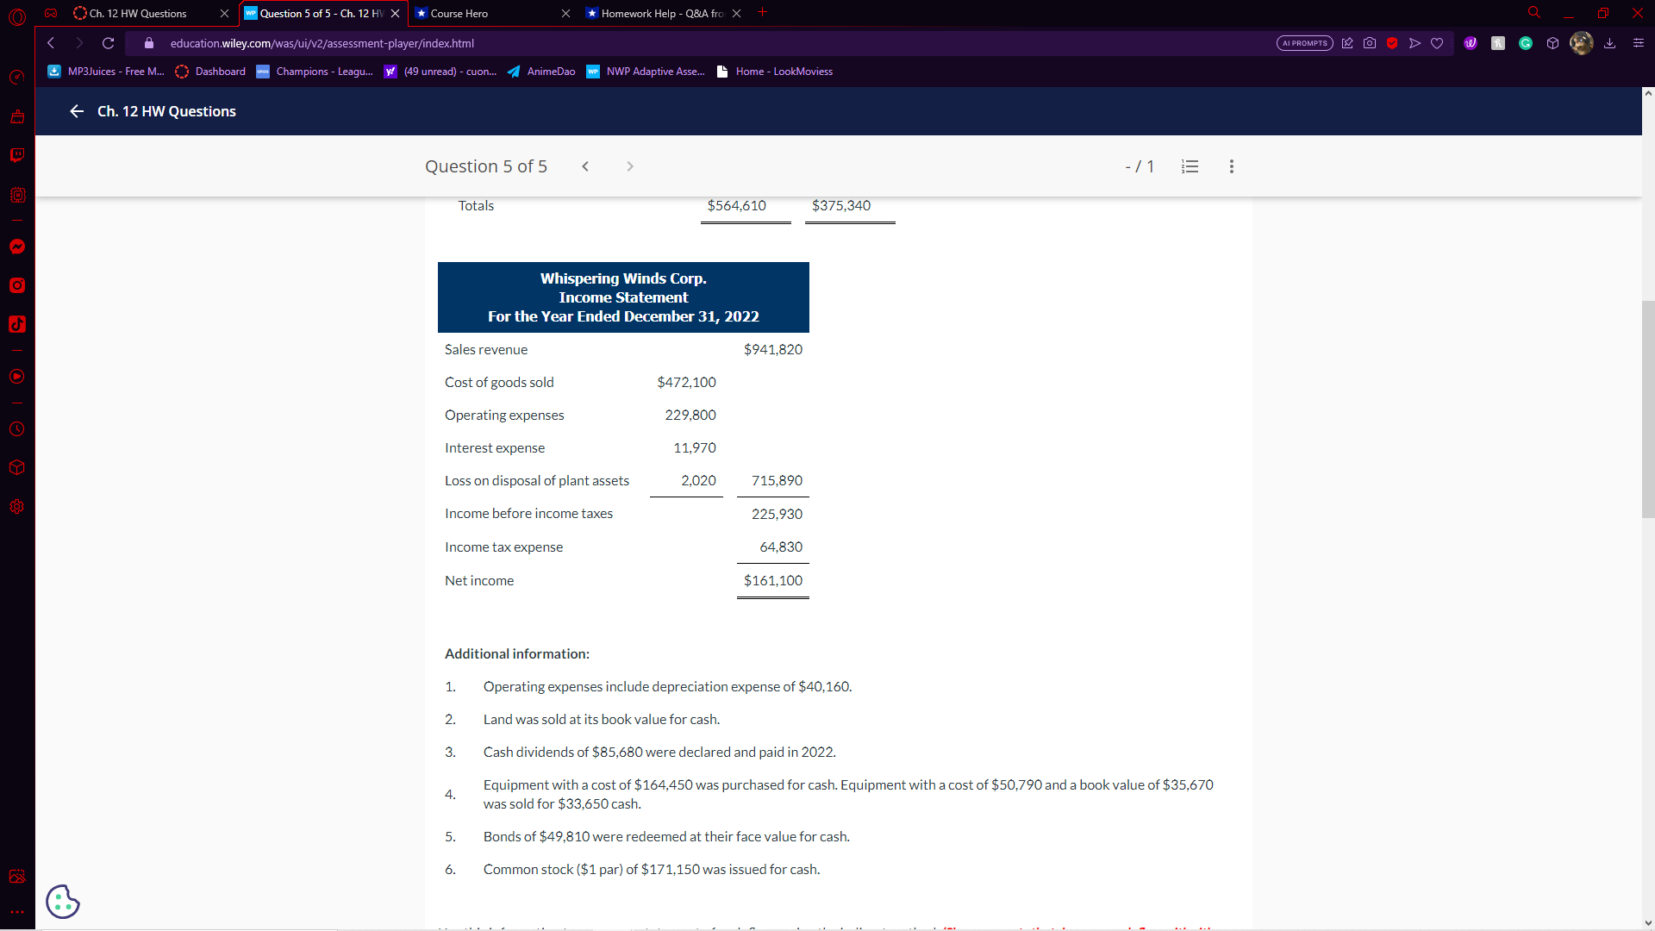Click the AI PROMPTS button
Viewport: 1655px width, 931px height.
(1304, 43)
